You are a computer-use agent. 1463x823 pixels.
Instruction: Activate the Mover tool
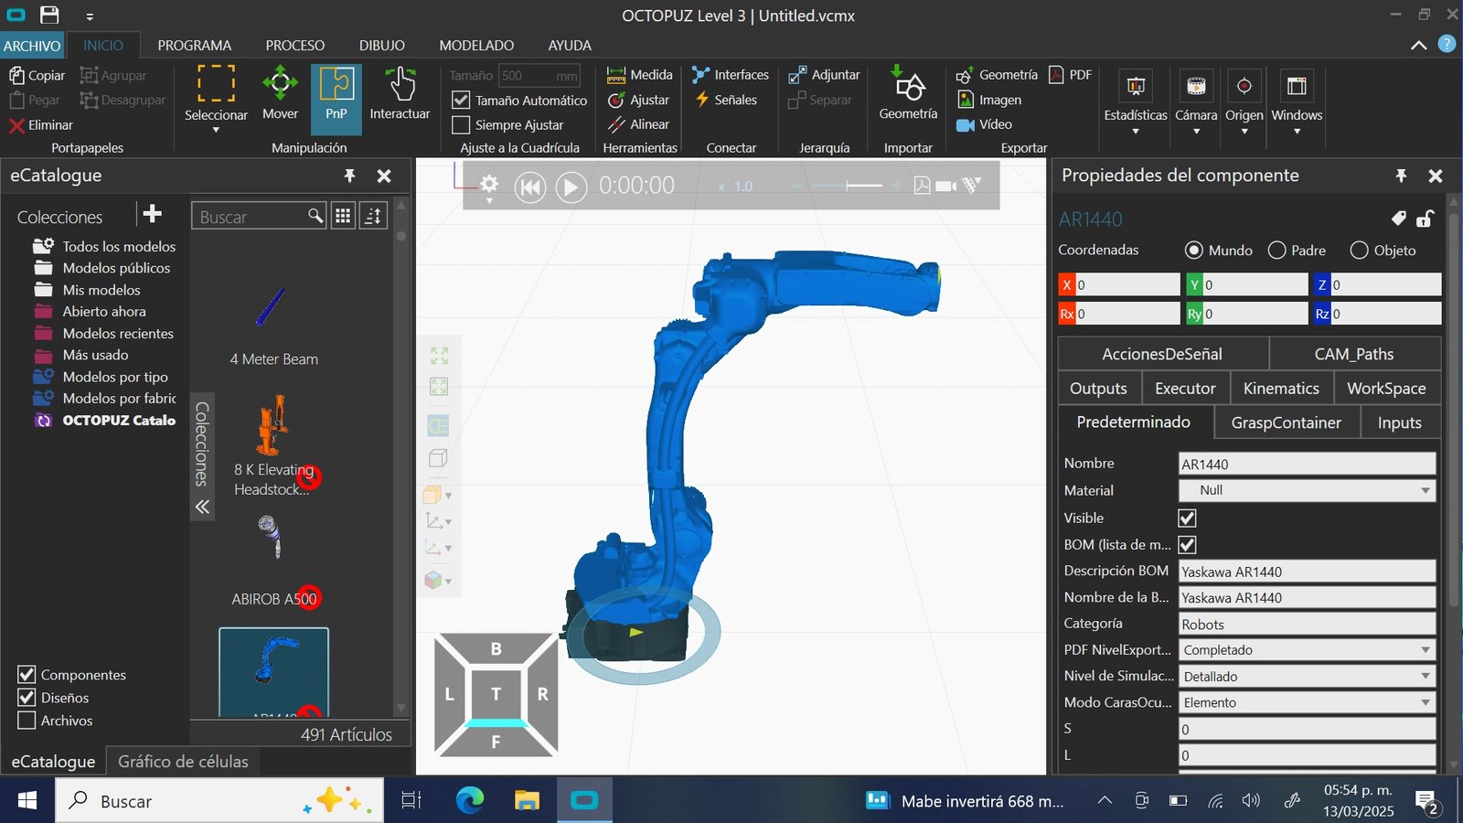280,95
